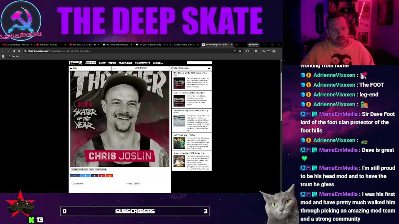The image size is (399, 224).
Task: Click the page vertical scrollbar
Action: (x=281, y=96)
